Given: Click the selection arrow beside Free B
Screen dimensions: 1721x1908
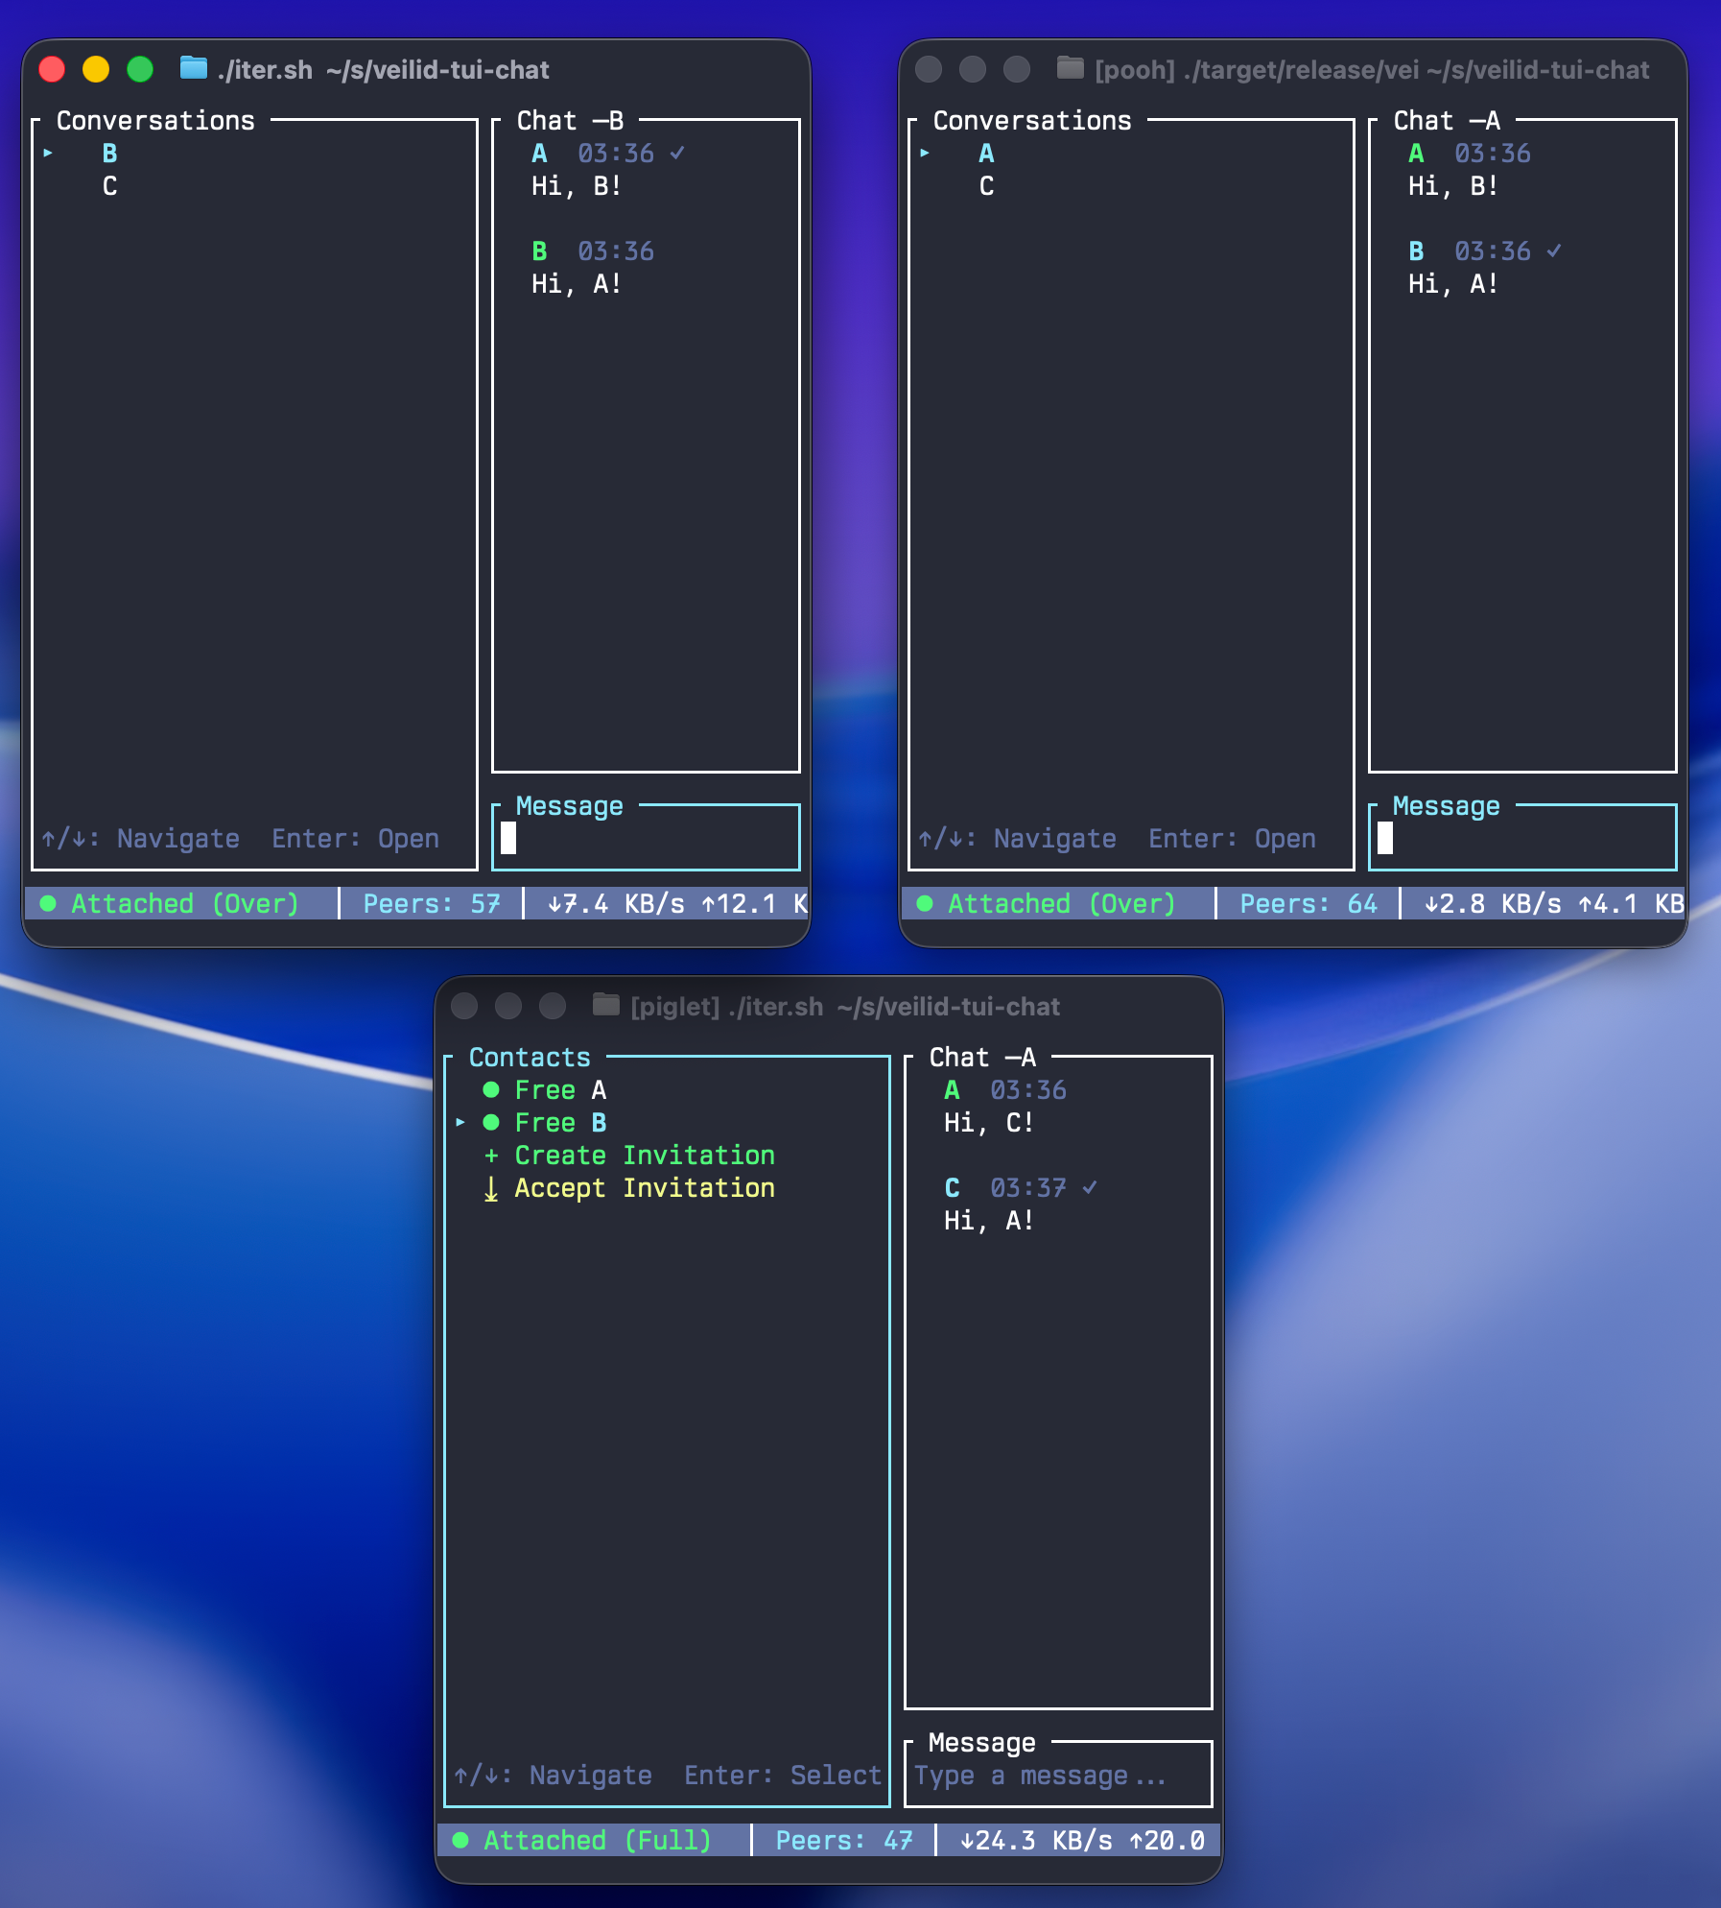Looking at the screenshot, I should tap(461, 1122).
